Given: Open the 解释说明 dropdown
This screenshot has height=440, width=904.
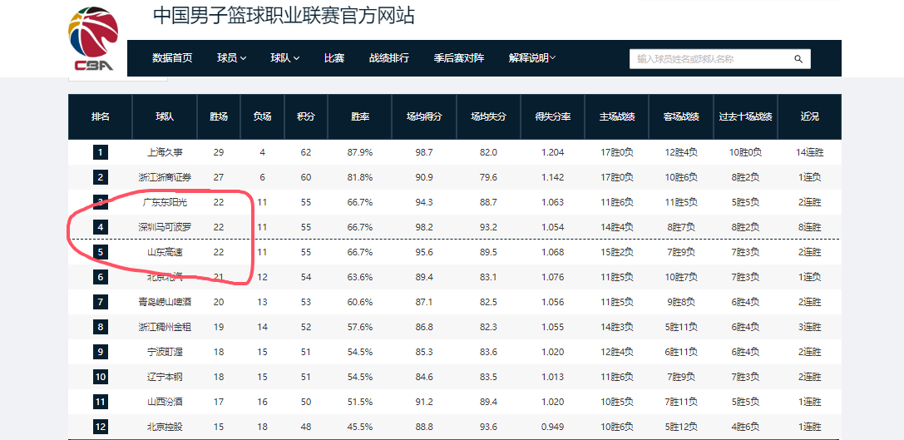Looking at the screenshot, I should 532,58.
